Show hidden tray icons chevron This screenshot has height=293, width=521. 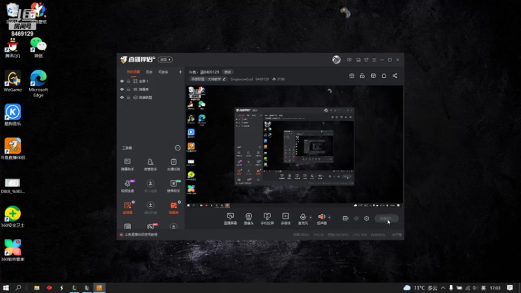point(443,288)
